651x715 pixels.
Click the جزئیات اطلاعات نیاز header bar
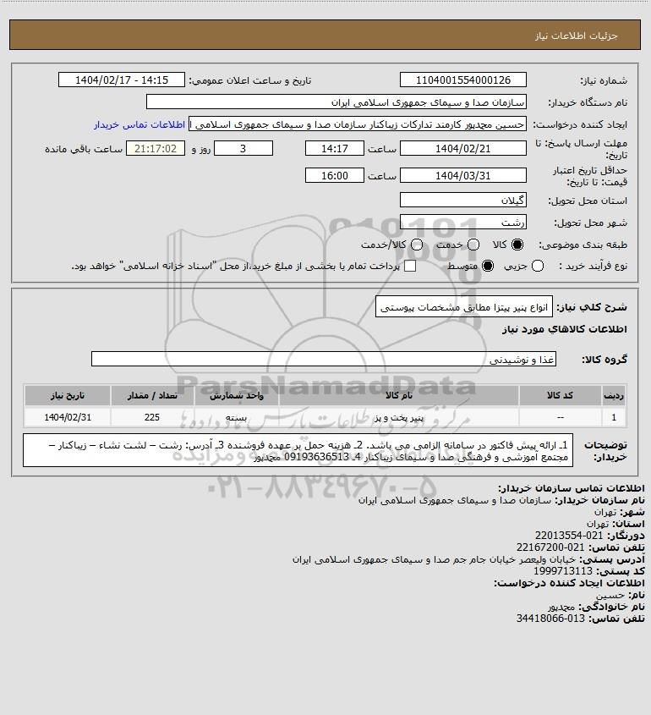click(325, 35)
